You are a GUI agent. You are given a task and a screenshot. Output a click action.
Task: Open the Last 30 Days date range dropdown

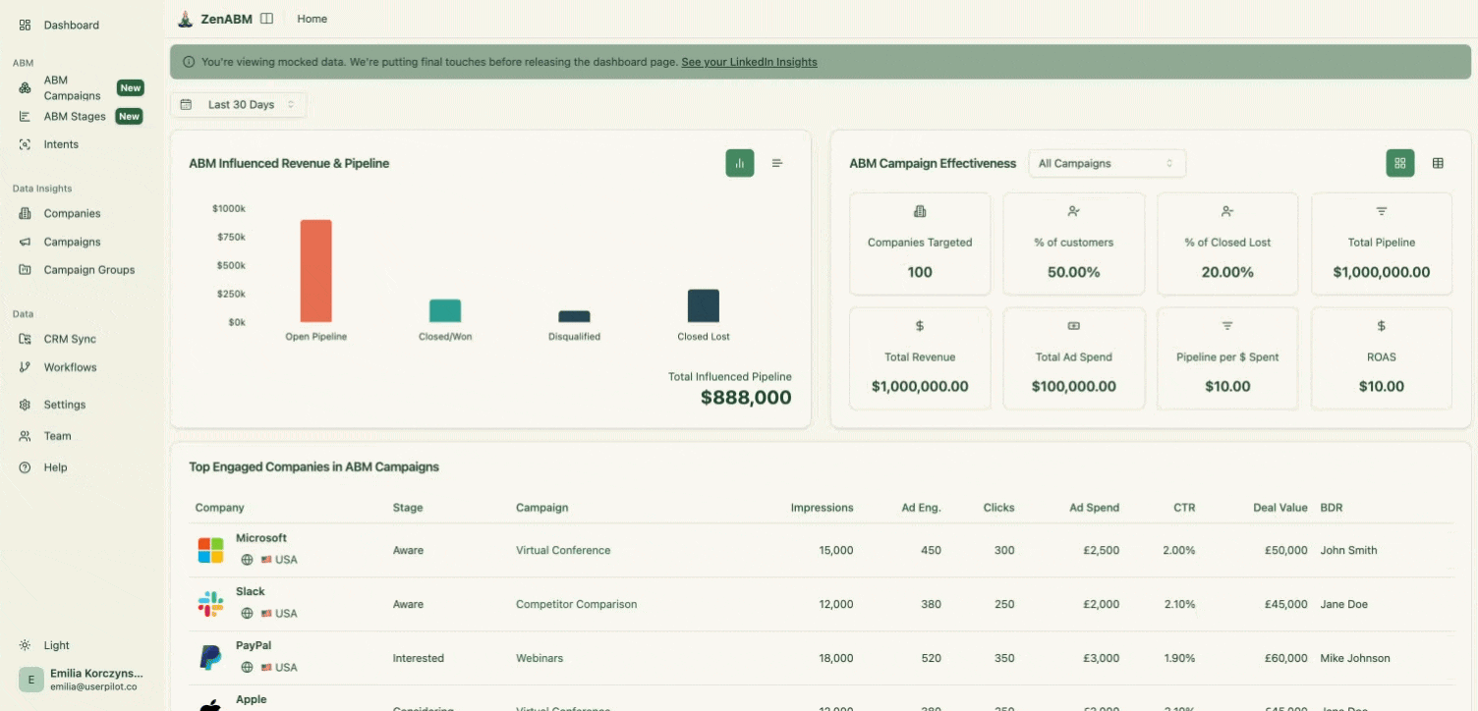tap(239, 105)
